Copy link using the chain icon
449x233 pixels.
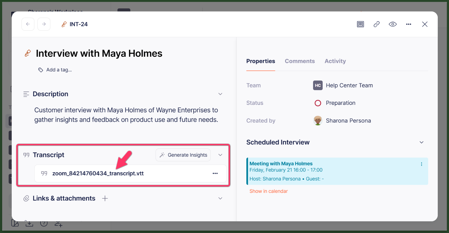(377, 24)
